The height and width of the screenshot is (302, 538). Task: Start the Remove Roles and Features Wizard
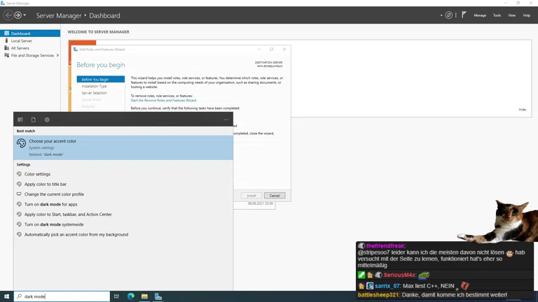(163, 101)
